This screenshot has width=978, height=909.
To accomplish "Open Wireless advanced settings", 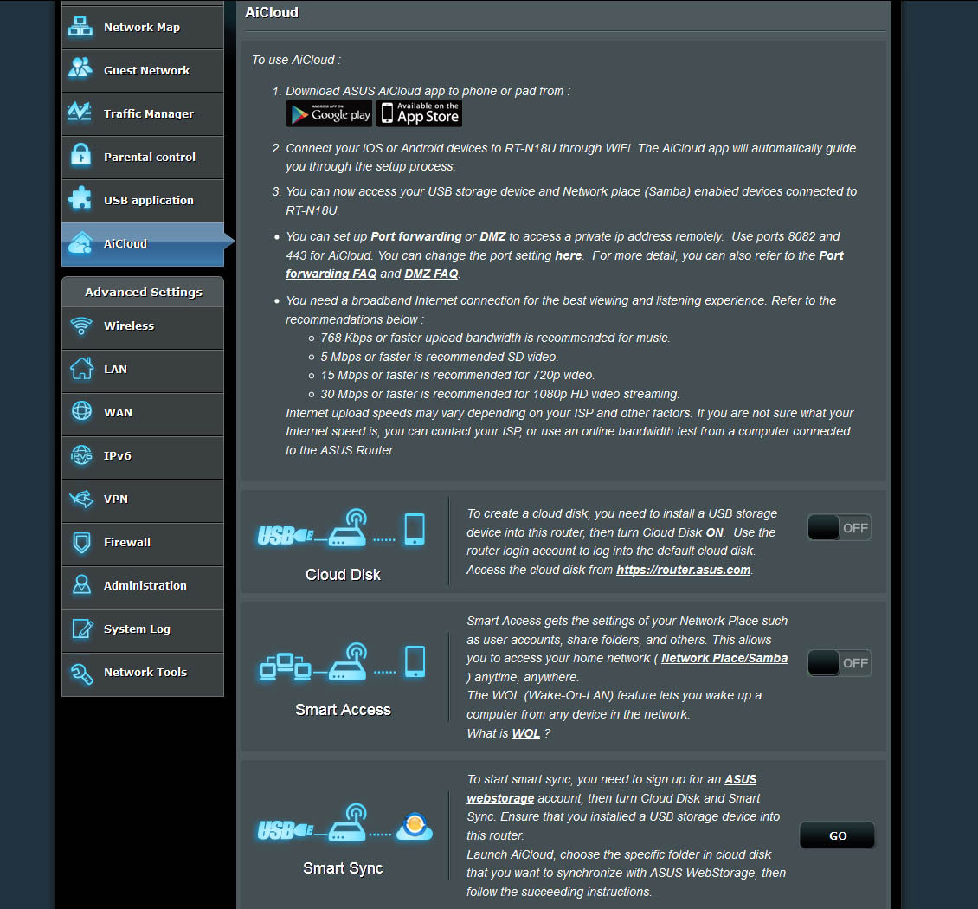I will 143,326.
